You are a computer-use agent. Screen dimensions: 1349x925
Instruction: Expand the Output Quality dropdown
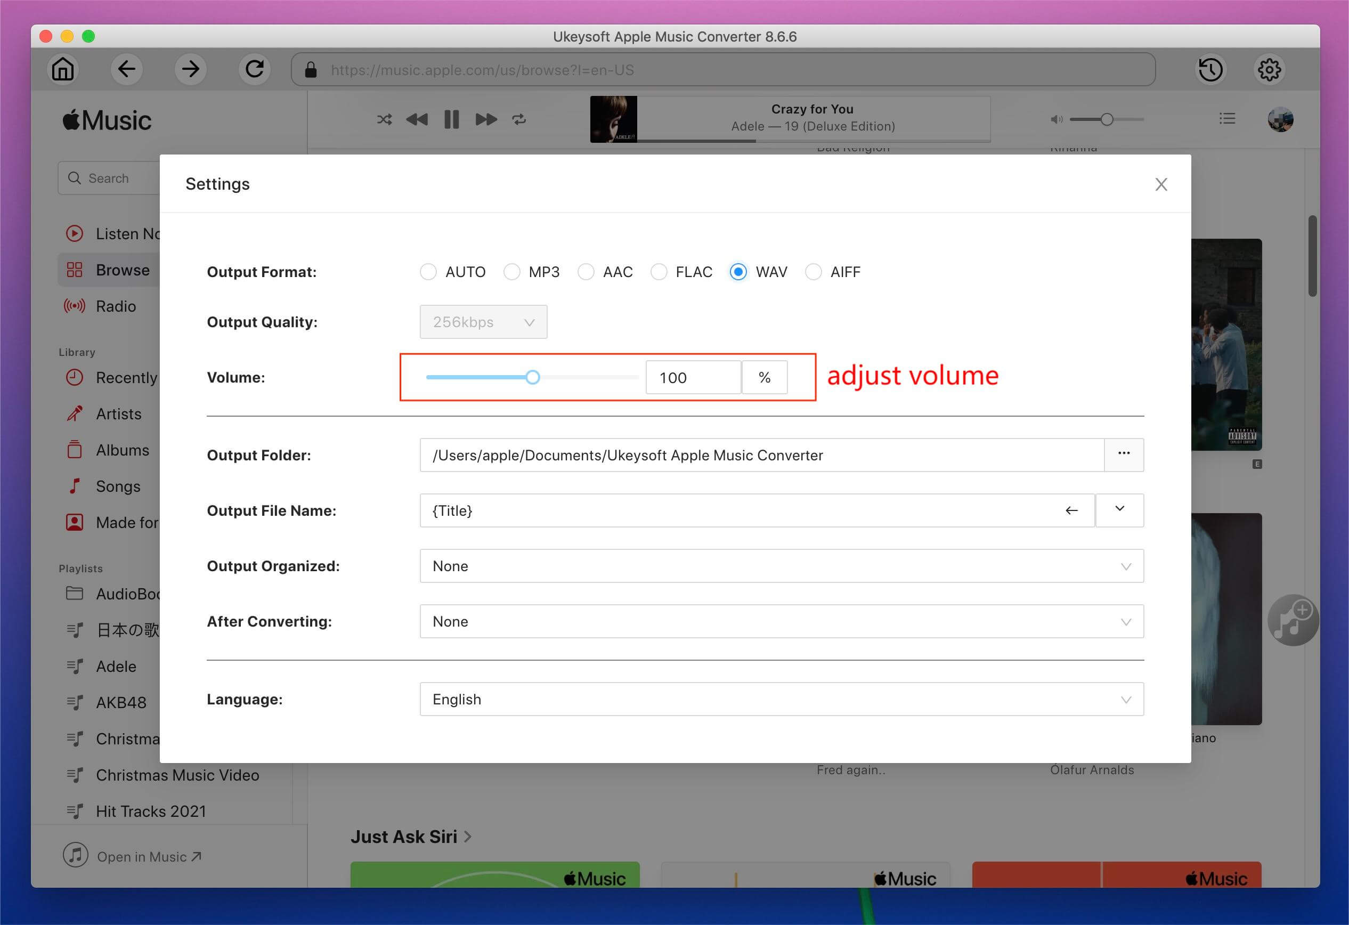[483, 322]
